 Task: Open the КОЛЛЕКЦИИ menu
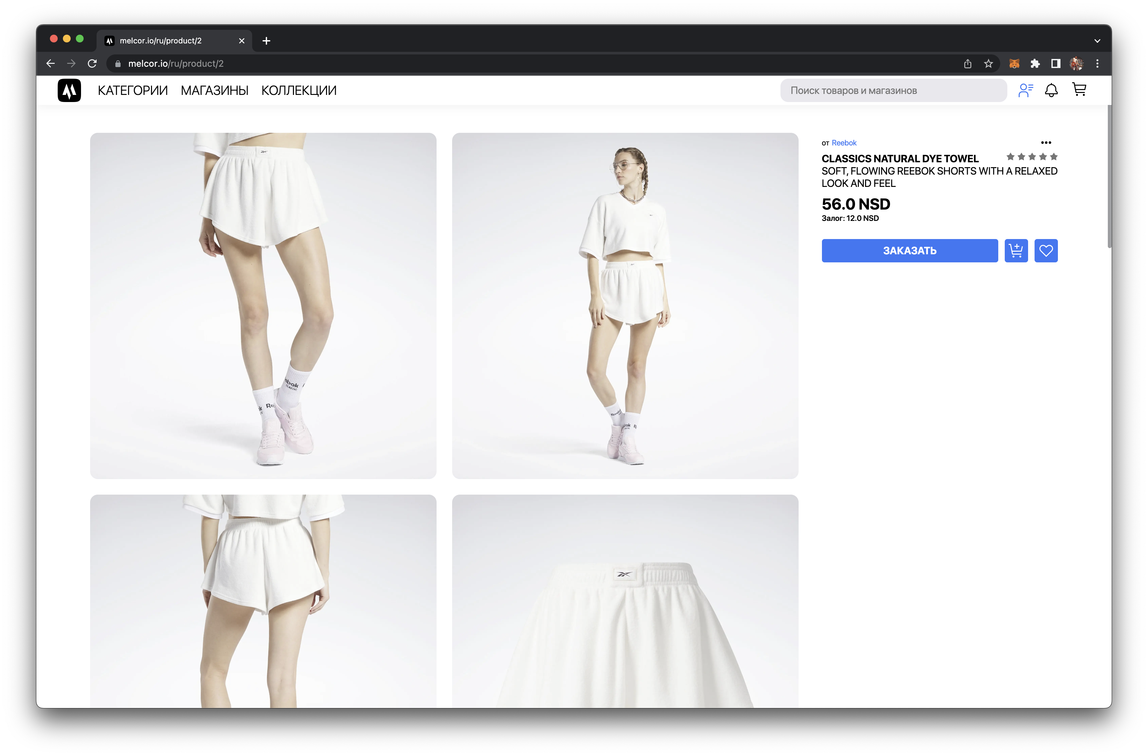[x=299, y=91]
